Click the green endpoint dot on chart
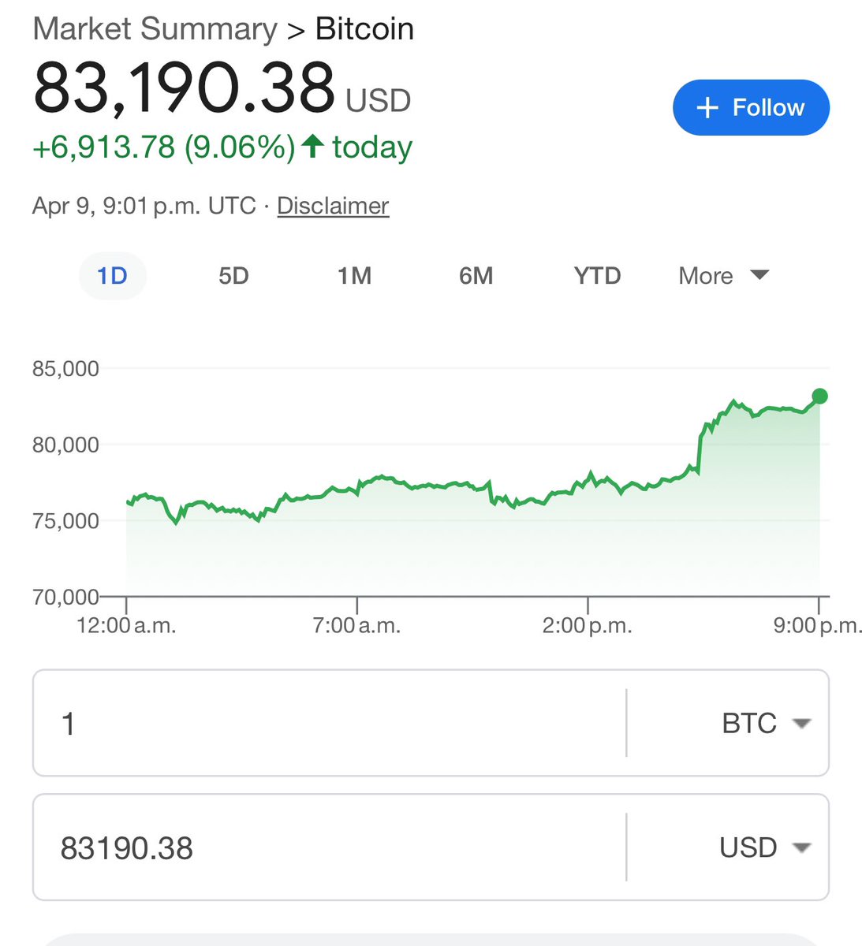The height and width of the screenshot is (946, 862). 819,396
